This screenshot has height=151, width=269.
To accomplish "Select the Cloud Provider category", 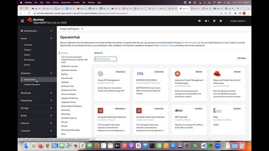I will coord(67,78).
